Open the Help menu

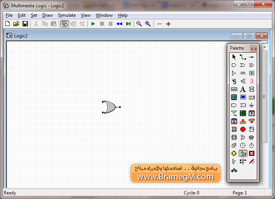[123, 15]
